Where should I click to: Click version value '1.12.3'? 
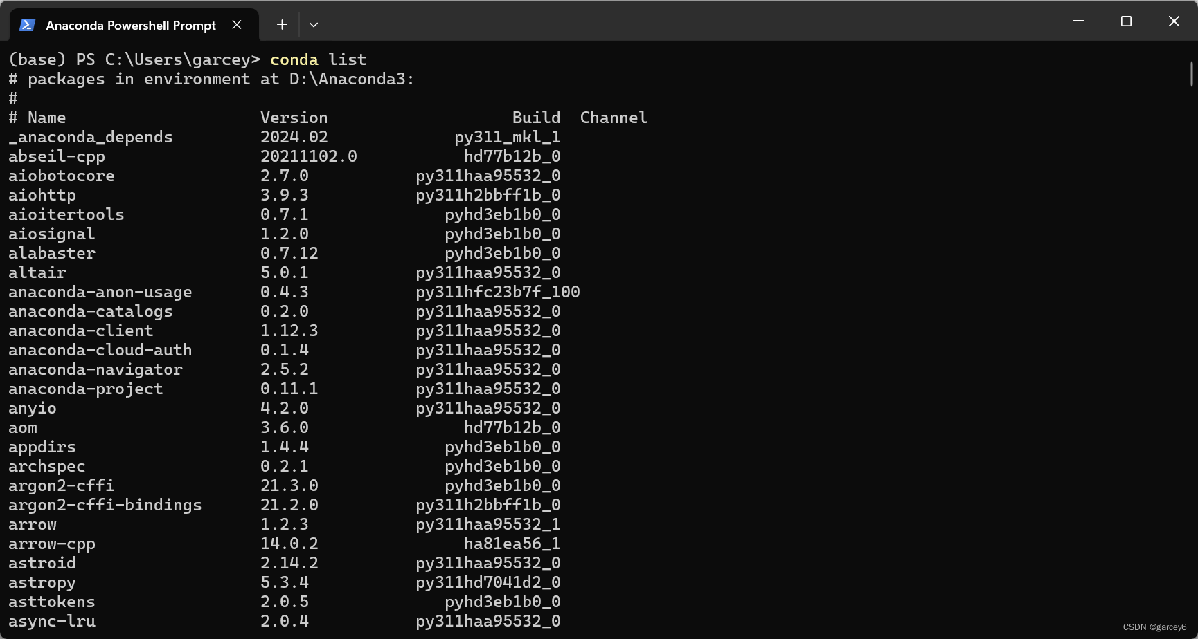(x=289, y=331)
